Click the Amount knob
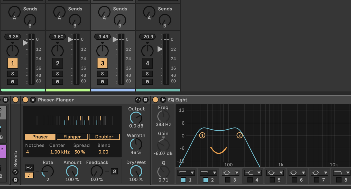 coord(72,171)
